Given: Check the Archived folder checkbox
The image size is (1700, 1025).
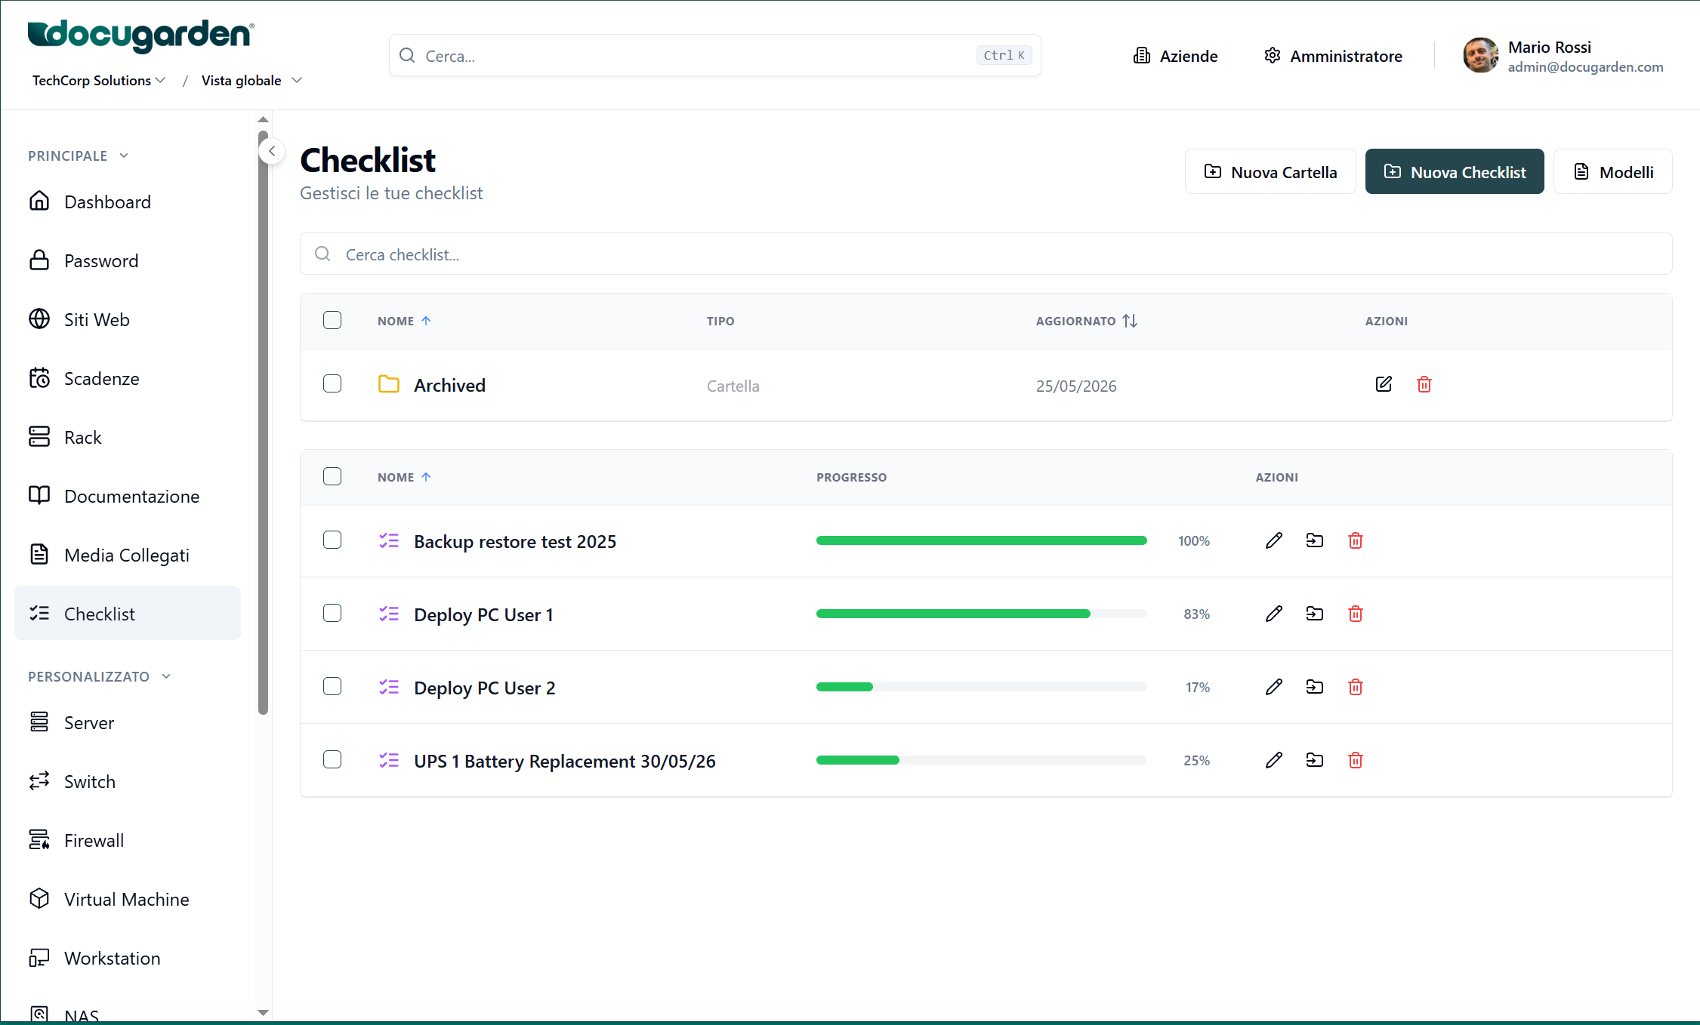Looking at the screenshot, I should click(332, 383).
